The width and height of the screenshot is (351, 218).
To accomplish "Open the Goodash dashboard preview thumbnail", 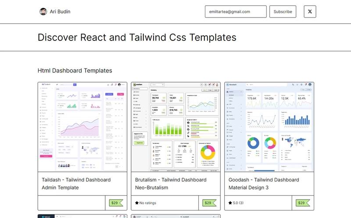I will 269,127.
